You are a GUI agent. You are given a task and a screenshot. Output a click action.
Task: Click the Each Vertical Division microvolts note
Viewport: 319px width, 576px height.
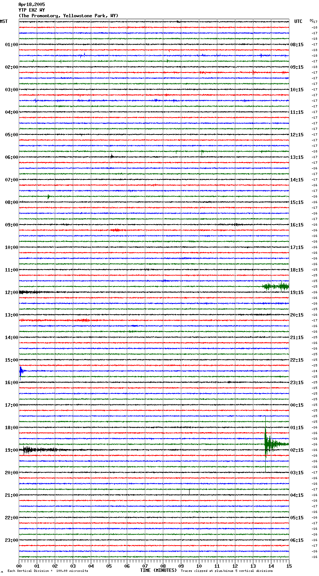48,571
